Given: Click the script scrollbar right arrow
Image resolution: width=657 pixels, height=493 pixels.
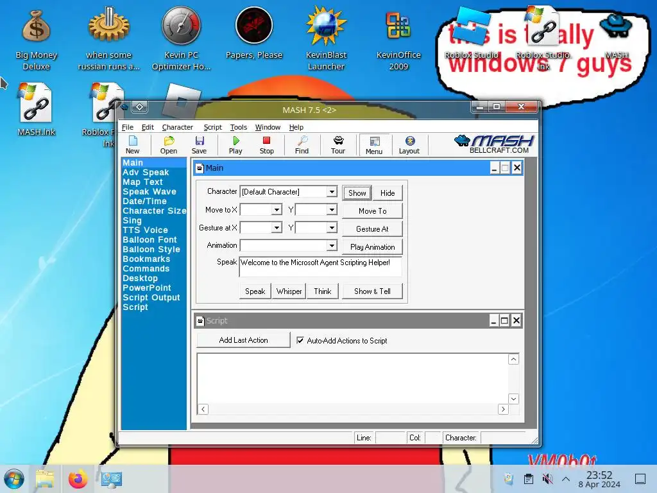Looking at the screenshot, I should pos(503,409).
